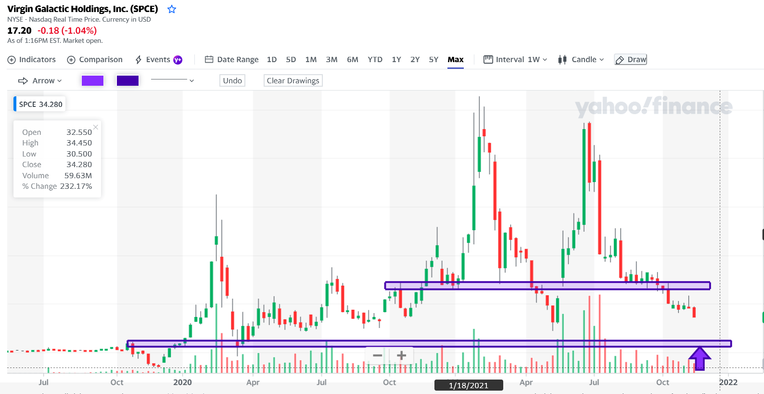Click the calendar icon beside Date Range
764x394 pixels.
[x=209, y=60]
